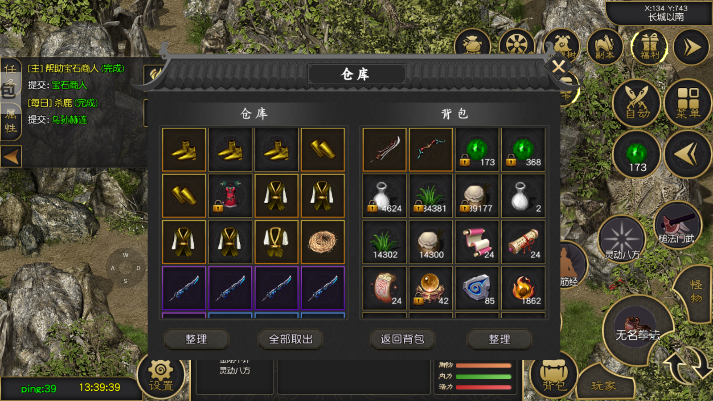The height and width of the screenshot is (401, 713).
Task: Click the 福利 gift box icon
Action: (x=649, y=47)
